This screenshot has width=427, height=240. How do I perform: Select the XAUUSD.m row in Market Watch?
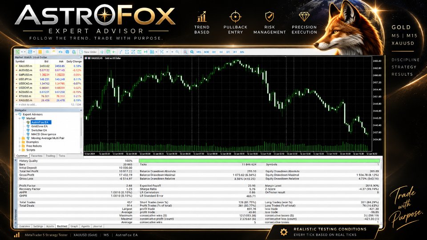coord(48,66)
